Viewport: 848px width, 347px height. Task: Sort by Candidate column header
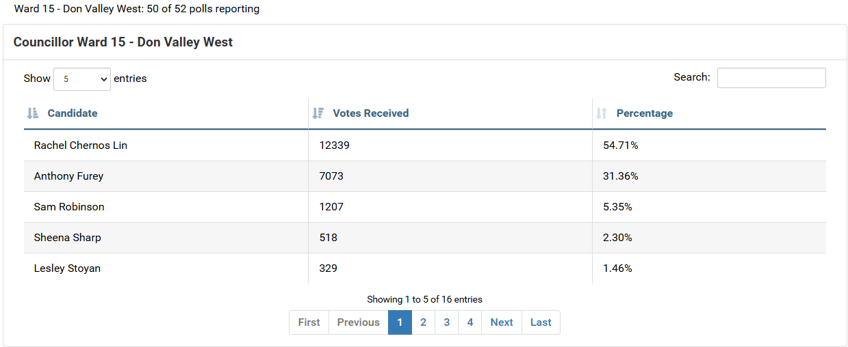tap(73, 113)
